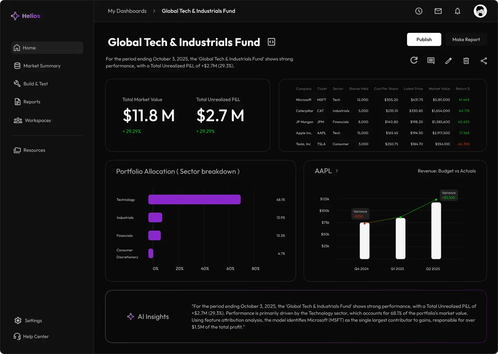Refresh the dashboard data
This screenshot has width=498, height=354.
(x=414, y=60)
